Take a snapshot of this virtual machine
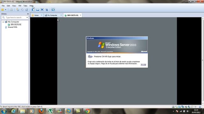Image resolution: width=204 pixels, height=114 pixels. point(18,10)
